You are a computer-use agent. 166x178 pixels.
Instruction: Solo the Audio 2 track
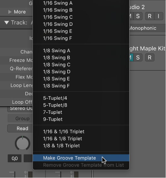pyautogui.click(x=138, y=16)
